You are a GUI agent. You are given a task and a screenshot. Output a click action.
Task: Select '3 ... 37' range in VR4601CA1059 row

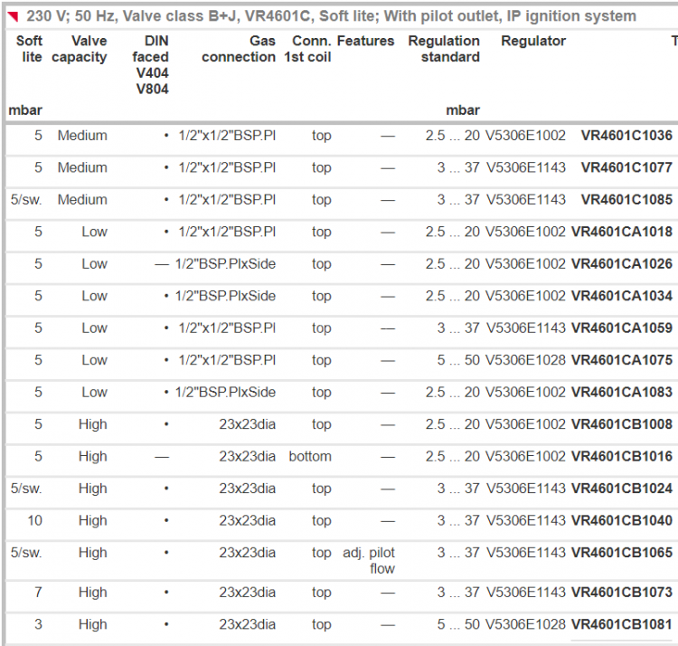point(458,328)
